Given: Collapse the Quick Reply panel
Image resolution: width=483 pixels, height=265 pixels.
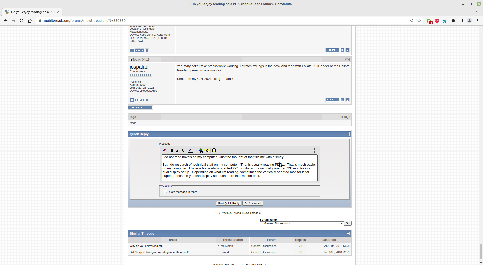Looking at the screenshot, I should tap(348, 134).
